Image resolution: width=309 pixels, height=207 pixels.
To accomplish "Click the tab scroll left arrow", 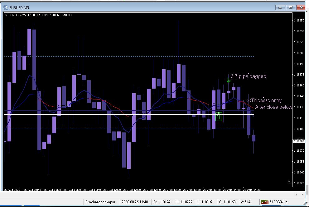I will click(296, 195).
